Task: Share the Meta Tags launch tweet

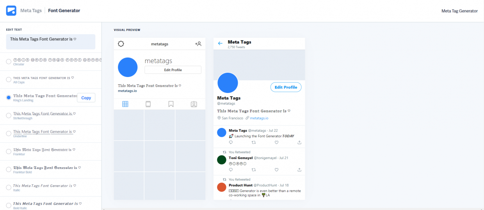Action: click(x=299, y=142)
